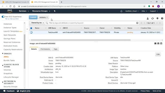Open the Ohio region selector

pyautogui.click(x=144, y=11)
